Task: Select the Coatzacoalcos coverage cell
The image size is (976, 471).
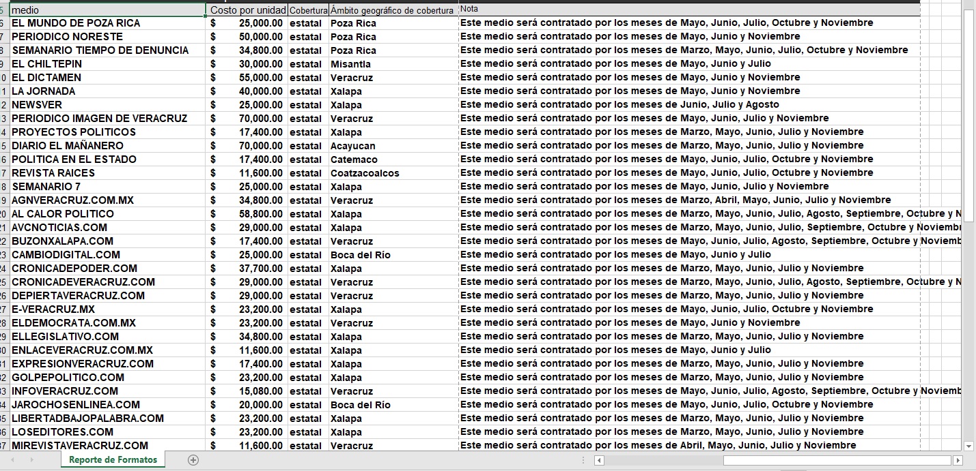Action: 393,173
